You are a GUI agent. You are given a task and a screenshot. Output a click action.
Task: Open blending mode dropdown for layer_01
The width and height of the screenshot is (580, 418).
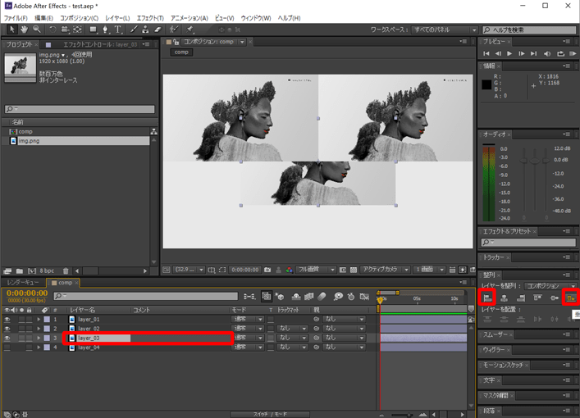tap(248, 319)
